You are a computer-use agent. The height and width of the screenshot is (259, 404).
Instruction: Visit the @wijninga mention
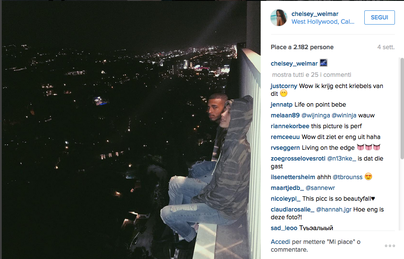[x=316, y=115]
